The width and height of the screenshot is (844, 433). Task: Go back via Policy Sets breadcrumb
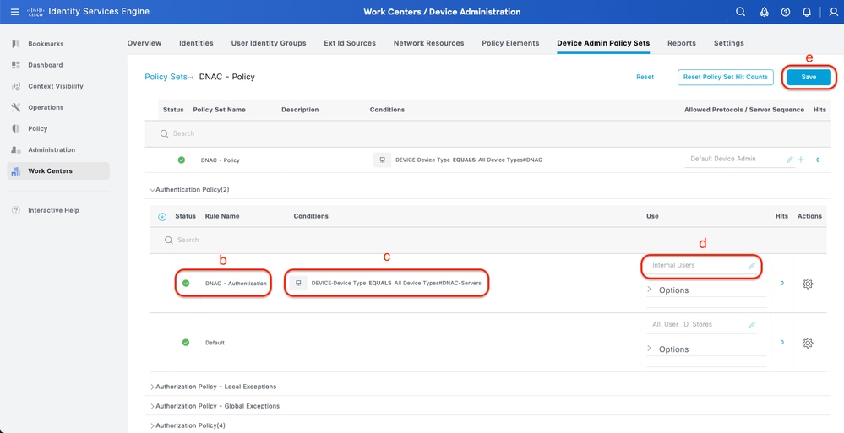click(x=166, y=77)
